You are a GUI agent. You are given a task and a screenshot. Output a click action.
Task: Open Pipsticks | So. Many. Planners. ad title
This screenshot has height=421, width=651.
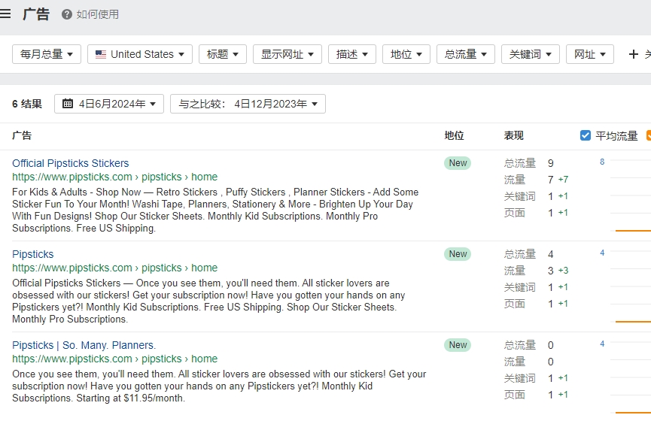click(84, 345)
